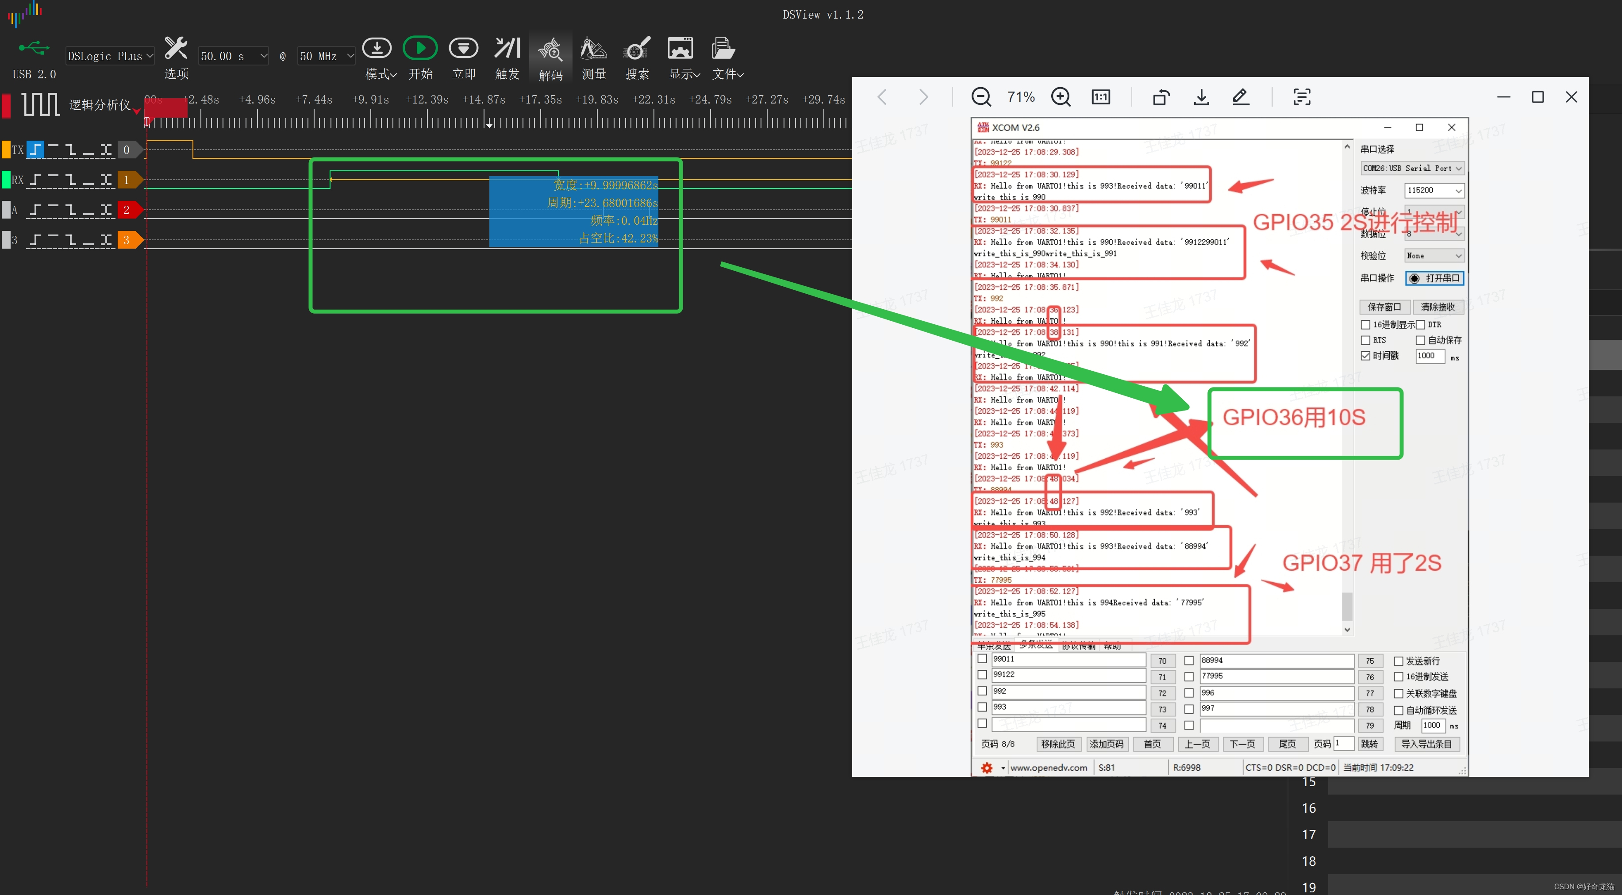Select high-level trigger on RX channel
Viewport: 1622px width, 895px height.
(x=53, y=180)
